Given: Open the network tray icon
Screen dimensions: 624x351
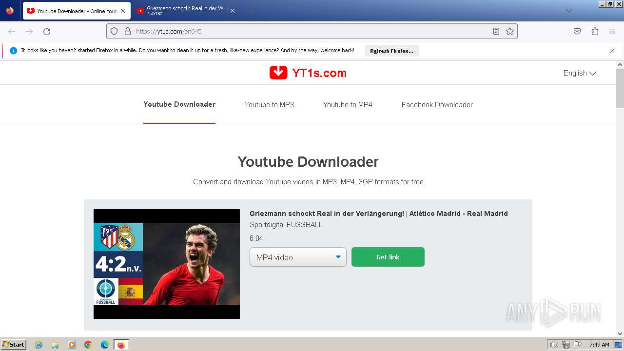Looking at the screenshot, I should [x=566, y=345].
